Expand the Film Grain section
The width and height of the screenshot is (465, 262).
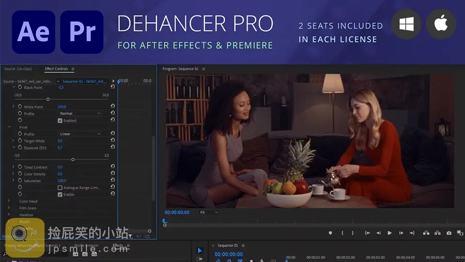tap(9, 208)
